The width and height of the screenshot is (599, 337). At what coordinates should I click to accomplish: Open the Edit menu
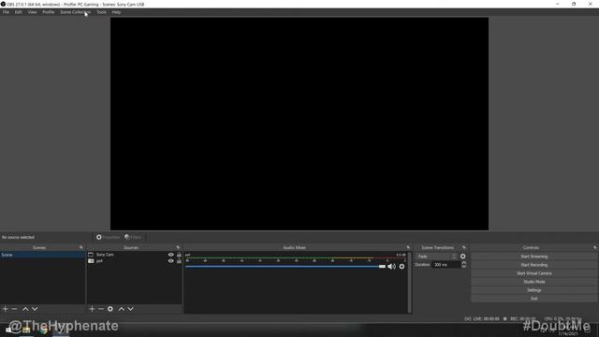pos(18,12)
